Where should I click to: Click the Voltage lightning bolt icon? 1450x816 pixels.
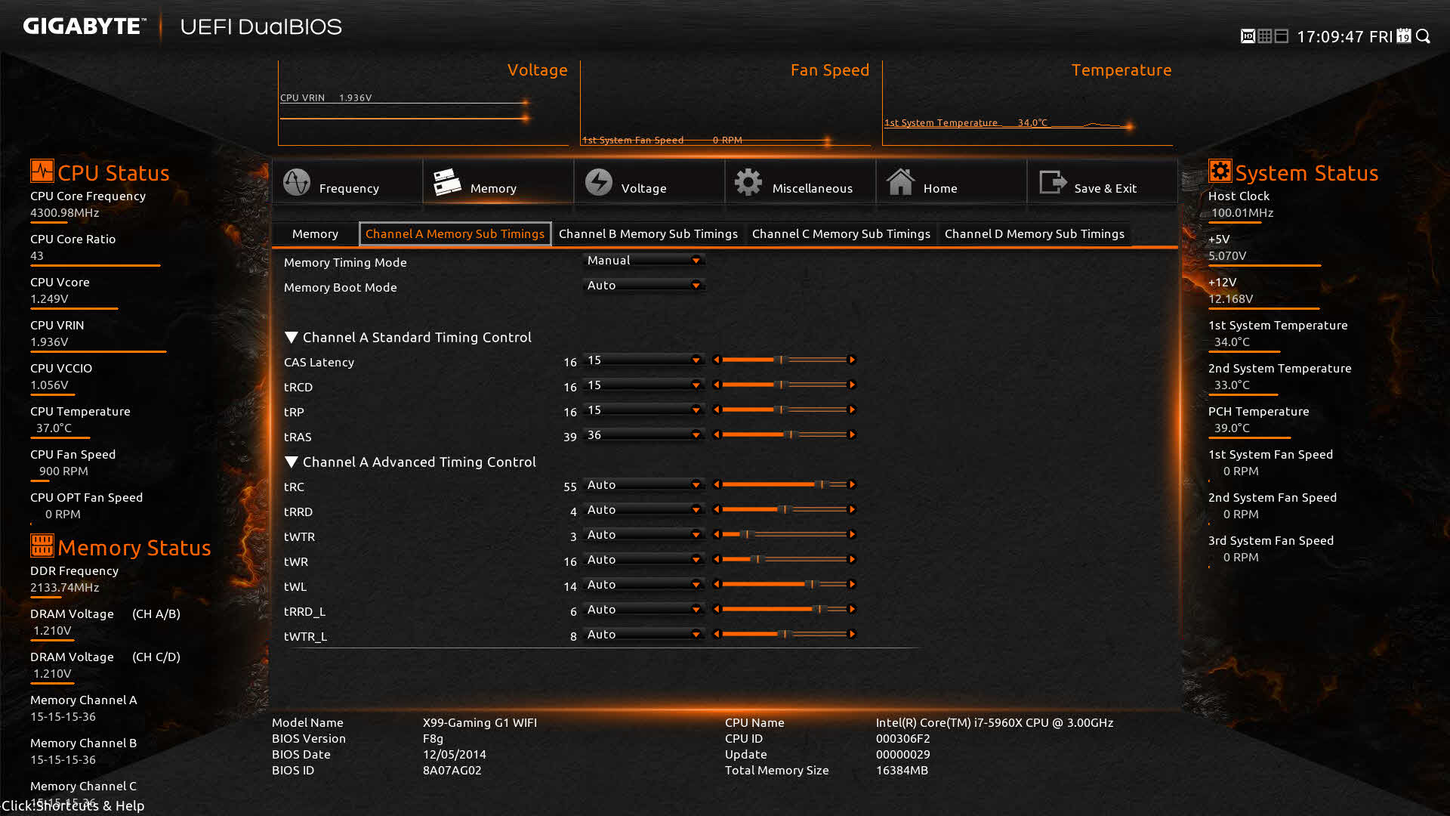tap(599, 182)
